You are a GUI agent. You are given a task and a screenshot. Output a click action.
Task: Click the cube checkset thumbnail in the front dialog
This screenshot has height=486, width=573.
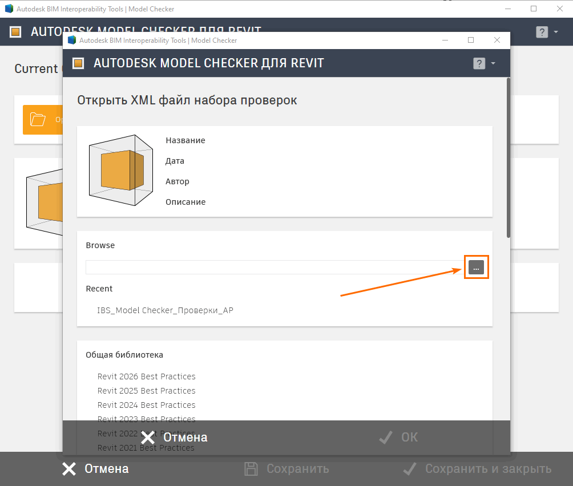point(120,170)
